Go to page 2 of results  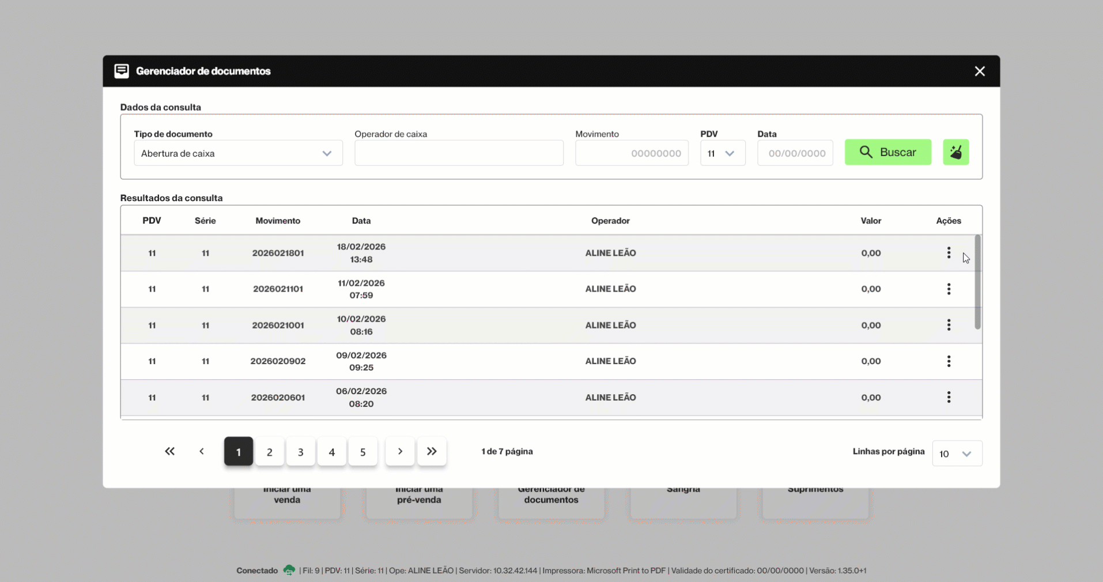point(269,452)
